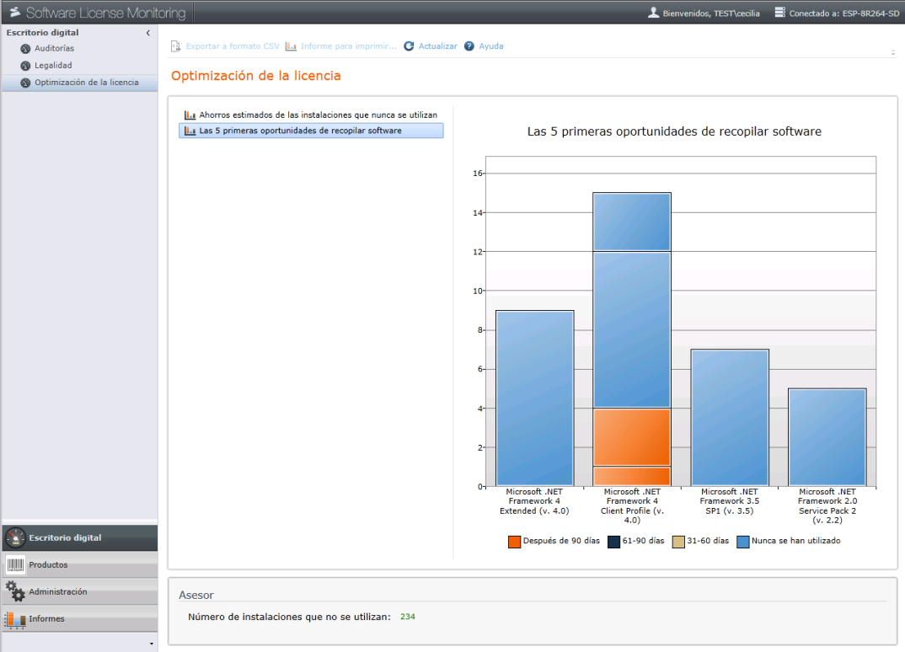
Task: Click the gears icon for Administración
Action: pos(15,591)
